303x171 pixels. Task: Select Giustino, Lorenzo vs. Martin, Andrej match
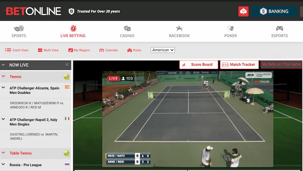pyautogui.click(x=34, y=136)
